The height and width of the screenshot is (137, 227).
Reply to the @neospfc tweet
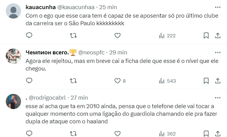[x=29, y=81]
